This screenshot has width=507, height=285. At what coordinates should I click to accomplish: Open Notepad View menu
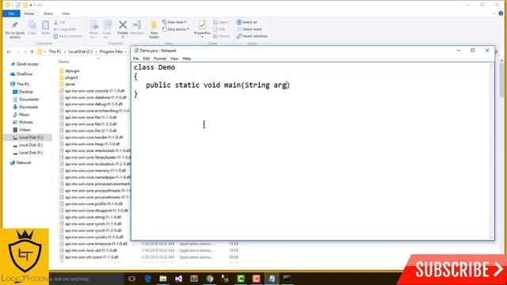[174, 59]
